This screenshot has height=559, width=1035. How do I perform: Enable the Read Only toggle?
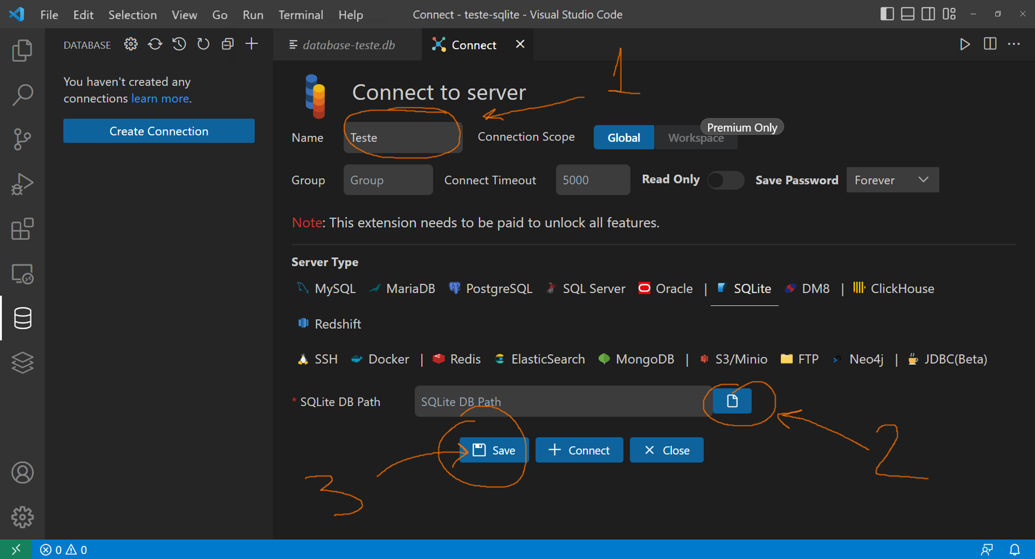coord(726,180)
